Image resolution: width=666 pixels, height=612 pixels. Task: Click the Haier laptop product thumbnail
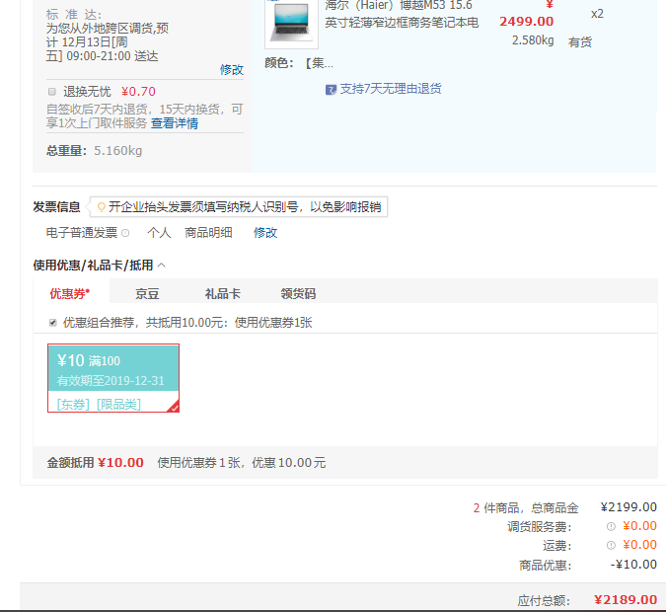[291, 23]
